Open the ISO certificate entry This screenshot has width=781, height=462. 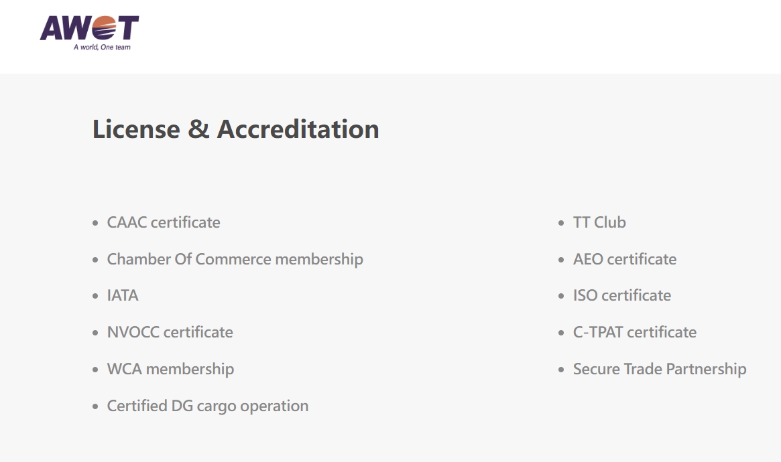tap(622, 295)
